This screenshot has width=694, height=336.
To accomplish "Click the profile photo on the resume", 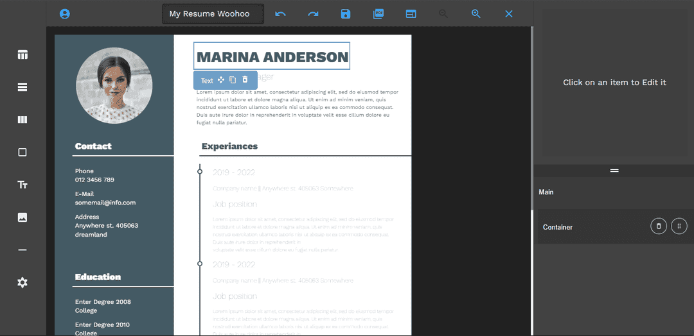I will pyautogui.click(x=114, y=86).
